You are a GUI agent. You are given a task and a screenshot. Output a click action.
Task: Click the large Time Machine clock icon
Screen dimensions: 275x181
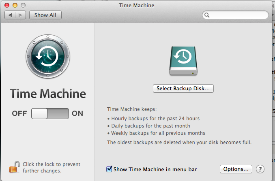48,56
